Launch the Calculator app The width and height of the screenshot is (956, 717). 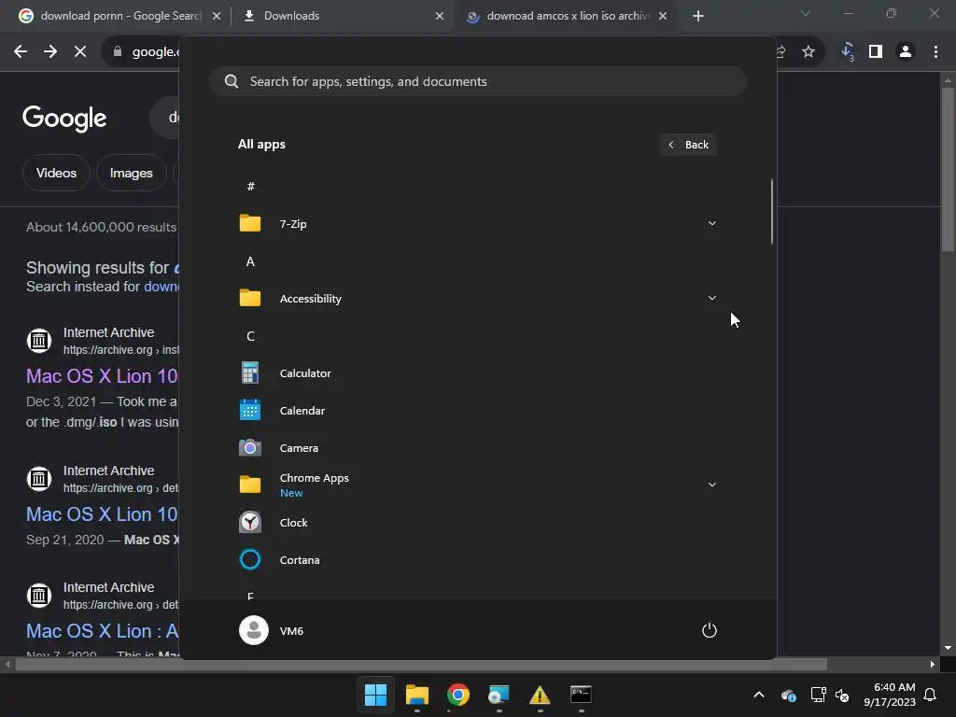pyautogui.click(x=250, y=373)
